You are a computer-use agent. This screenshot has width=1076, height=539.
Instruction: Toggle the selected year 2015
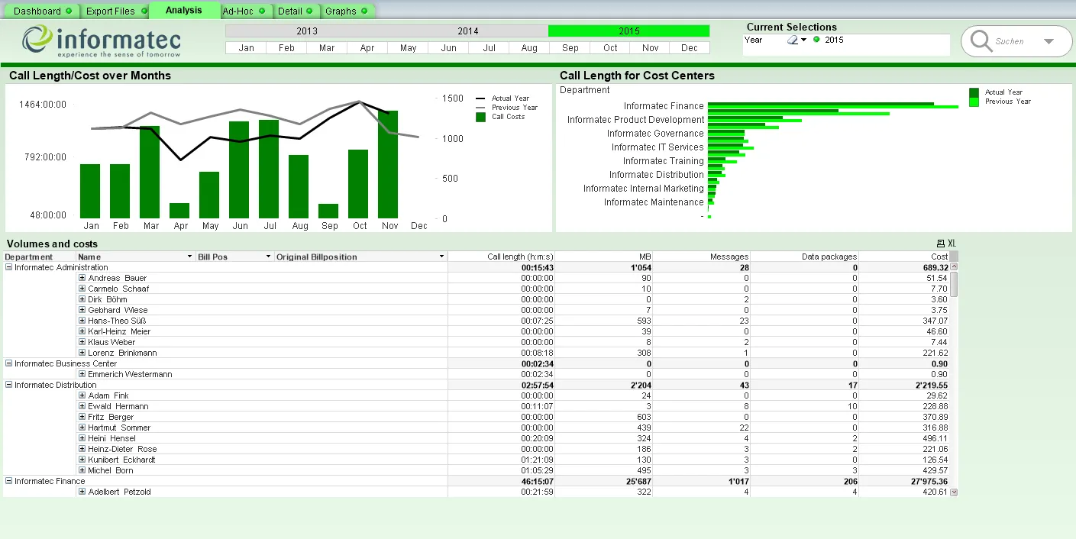click(629, 31)
